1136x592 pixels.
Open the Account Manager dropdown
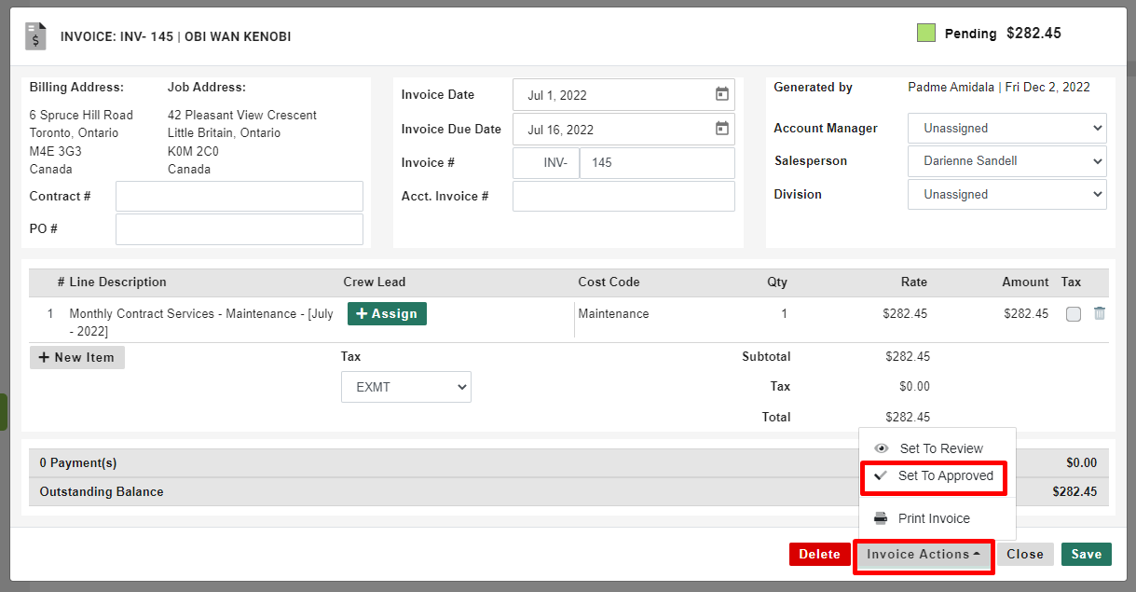pyautogui.click(x=1007, y=129)
